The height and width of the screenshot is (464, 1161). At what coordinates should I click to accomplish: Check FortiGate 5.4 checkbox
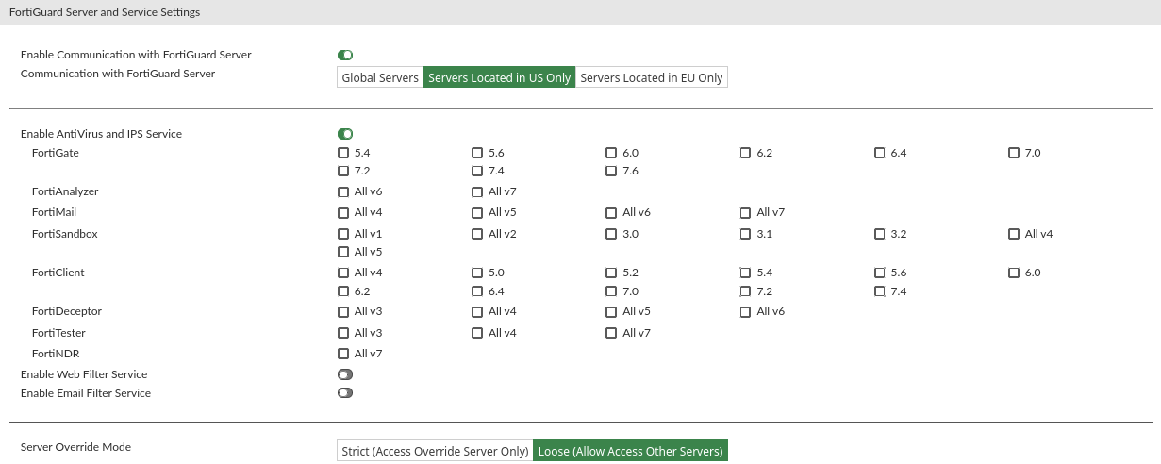pyautogui.click(x=343, y=153)
